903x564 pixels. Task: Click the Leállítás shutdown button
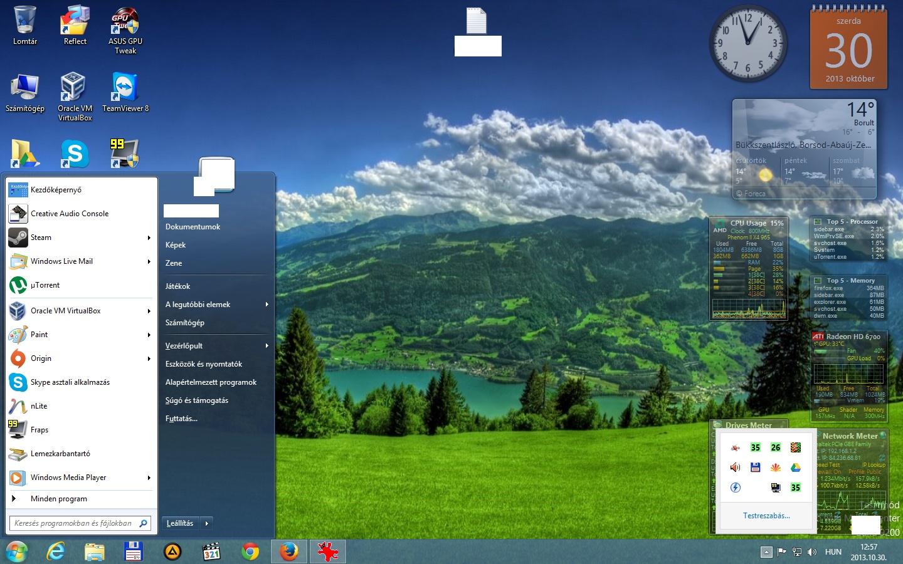click(181, 523)
